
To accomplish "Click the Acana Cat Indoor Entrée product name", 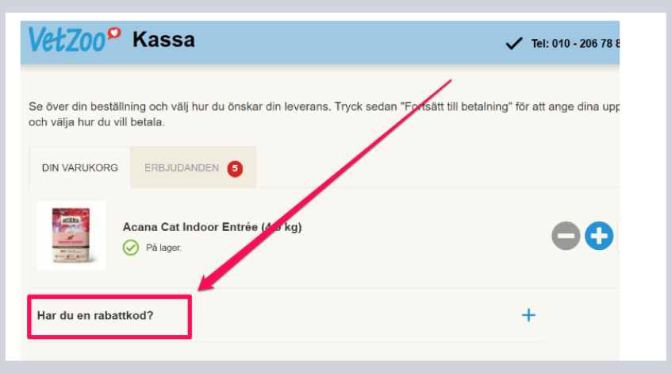I will 212,227.
